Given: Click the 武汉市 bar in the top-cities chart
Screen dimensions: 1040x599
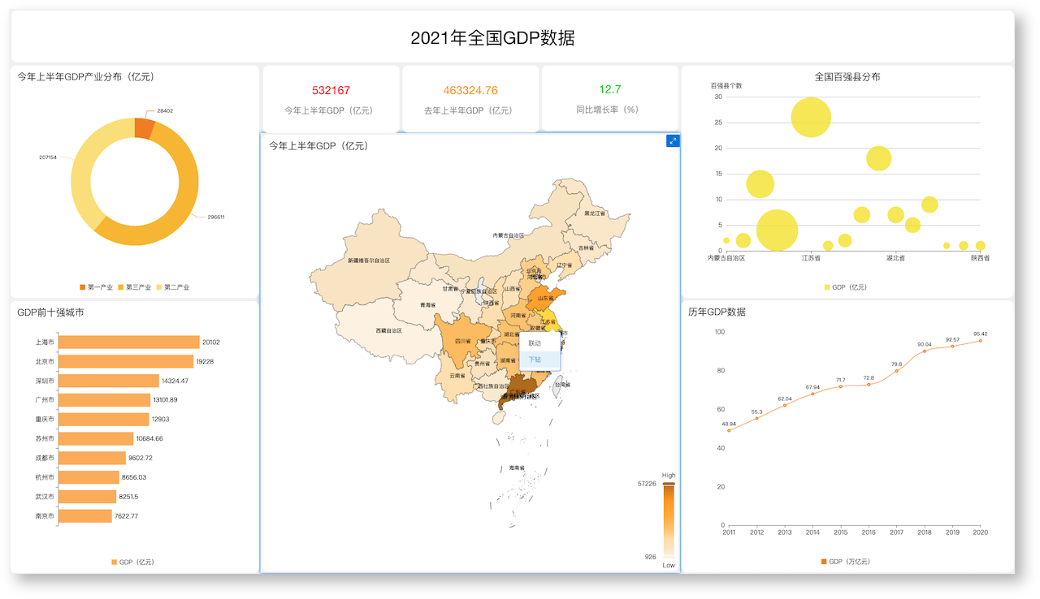Looking at the screenshot, I should pyautogui.click(x=88, y=497).
